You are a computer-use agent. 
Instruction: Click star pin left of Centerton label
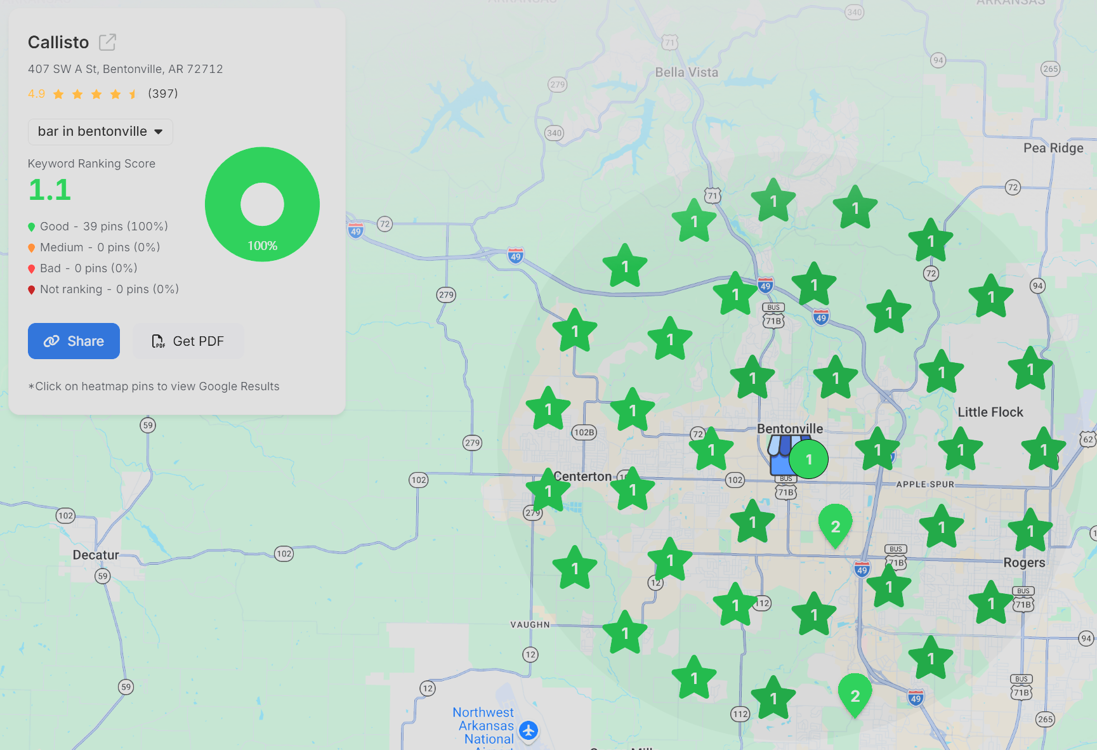click(548, 491)
